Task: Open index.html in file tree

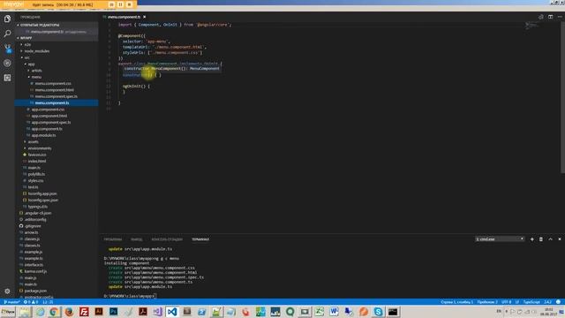Action: pyautogui.click(x=37, y=161)
